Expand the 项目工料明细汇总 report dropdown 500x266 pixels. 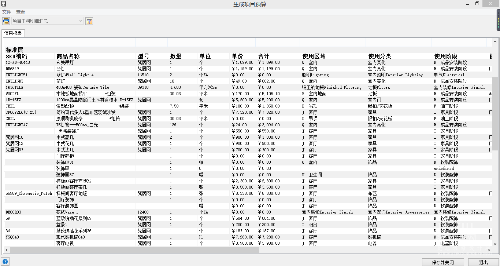point(81,21)
